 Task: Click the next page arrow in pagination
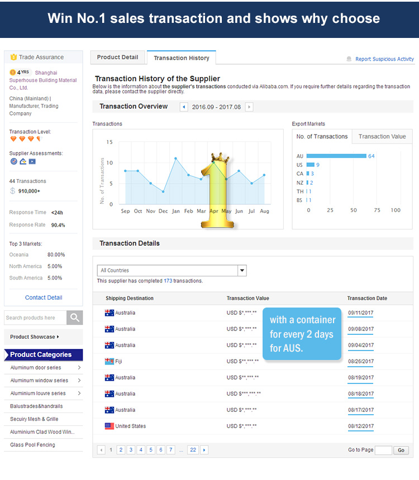point(204,450)
